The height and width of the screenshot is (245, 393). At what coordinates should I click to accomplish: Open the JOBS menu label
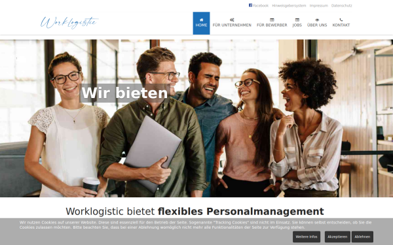pos(297,25)
